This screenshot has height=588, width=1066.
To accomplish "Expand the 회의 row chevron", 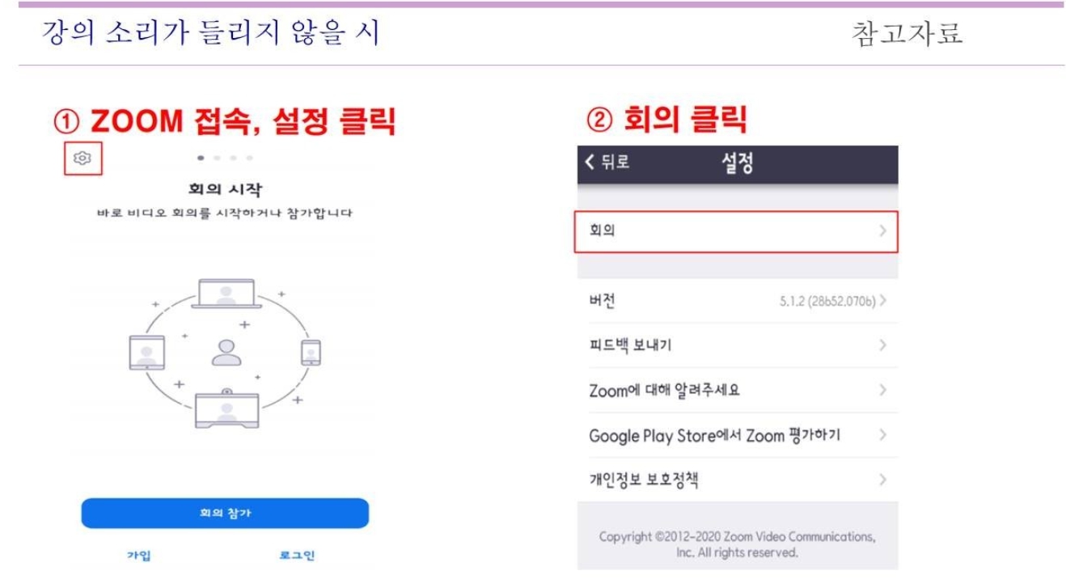I will [882, 231].
